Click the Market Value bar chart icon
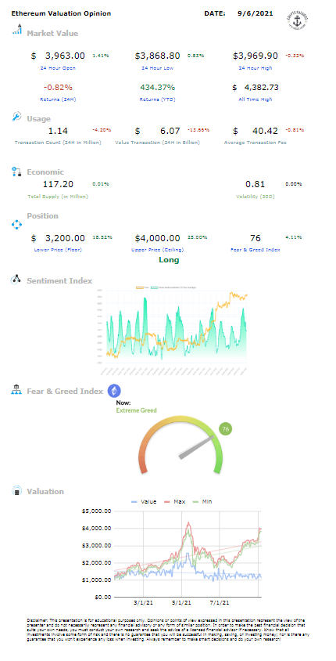 17,30
